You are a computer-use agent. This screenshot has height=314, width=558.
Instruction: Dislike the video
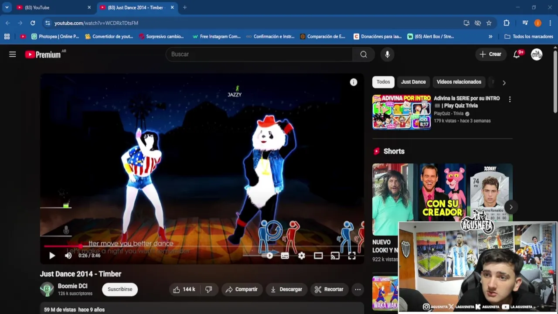pos(209,289)
